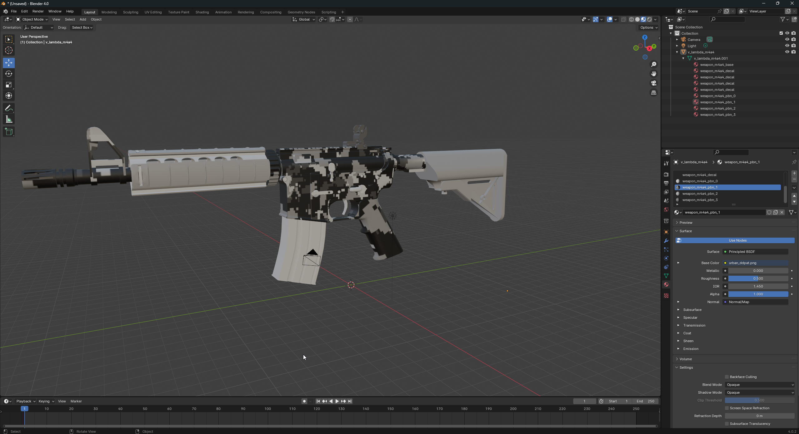Open the Render menu

pos(38,11)
